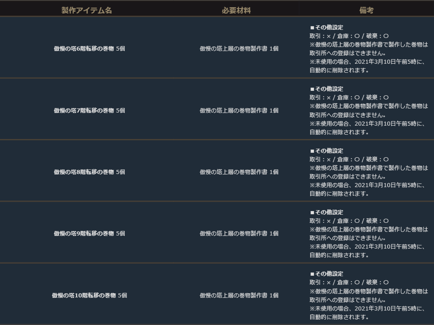434x325 pixels.
Task: Click 巻物製作書 material in the 10階 row
Action: (239, 295)
